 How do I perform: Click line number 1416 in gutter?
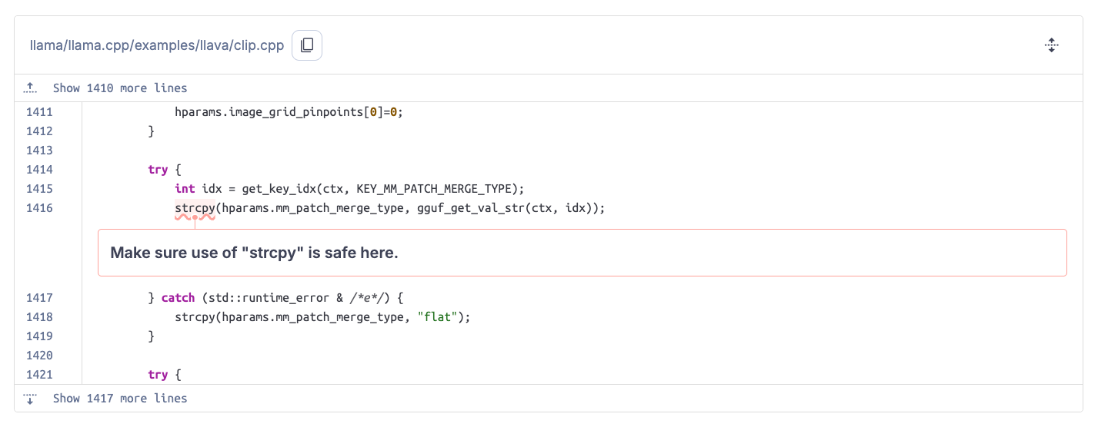click(x=39, y=208)
